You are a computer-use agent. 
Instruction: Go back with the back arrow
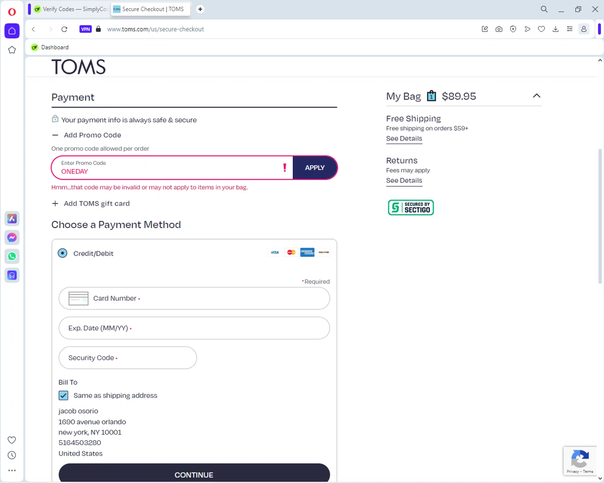coord(33,29)
